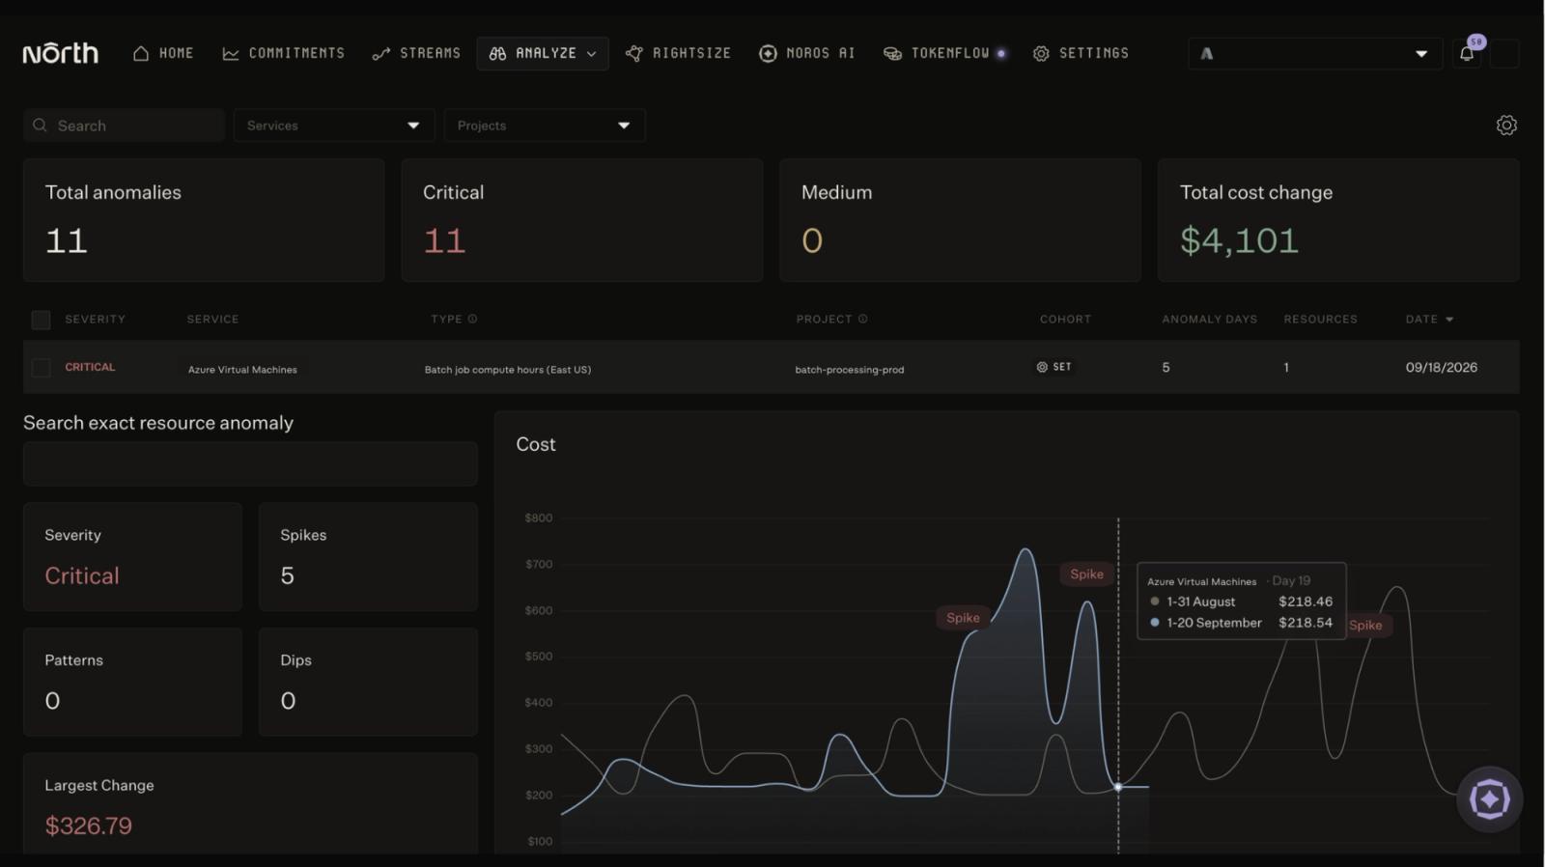Click the Home house icon
This screenshot has width=1545, height=867.
(141, 53)
